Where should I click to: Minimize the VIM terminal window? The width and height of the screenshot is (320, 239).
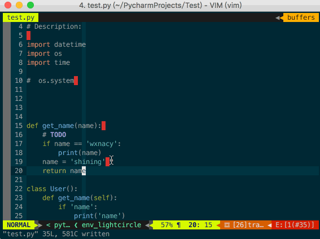[19, 5]
